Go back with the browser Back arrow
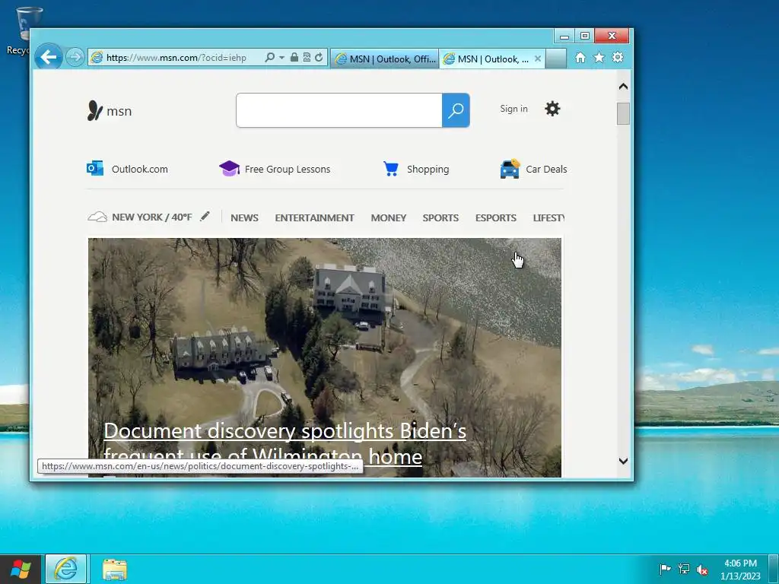 coord(48,57)
